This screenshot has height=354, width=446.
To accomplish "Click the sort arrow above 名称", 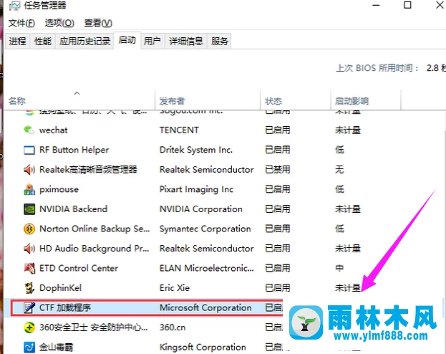I will (x=77, y=93).
